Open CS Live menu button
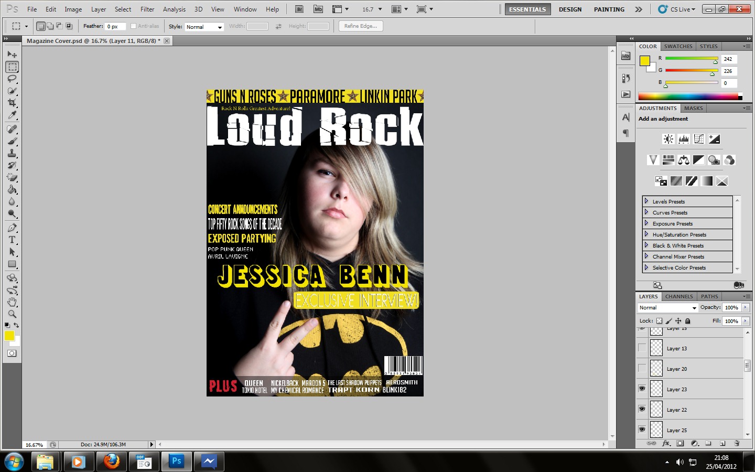This screenshot has width=755, height=472. (677, 9)
